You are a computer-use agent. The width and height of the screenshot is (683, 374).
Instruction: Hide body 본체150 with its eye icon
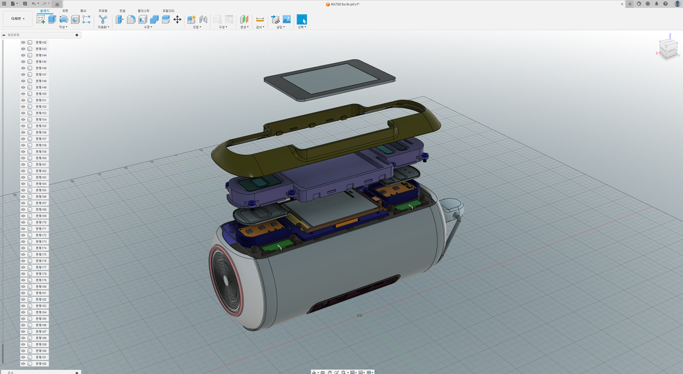[x=23, y=94]
